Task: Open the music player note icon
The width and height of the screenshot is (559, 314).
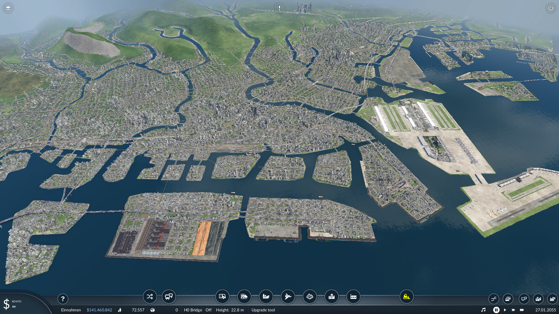Action: tap(483, 310)
